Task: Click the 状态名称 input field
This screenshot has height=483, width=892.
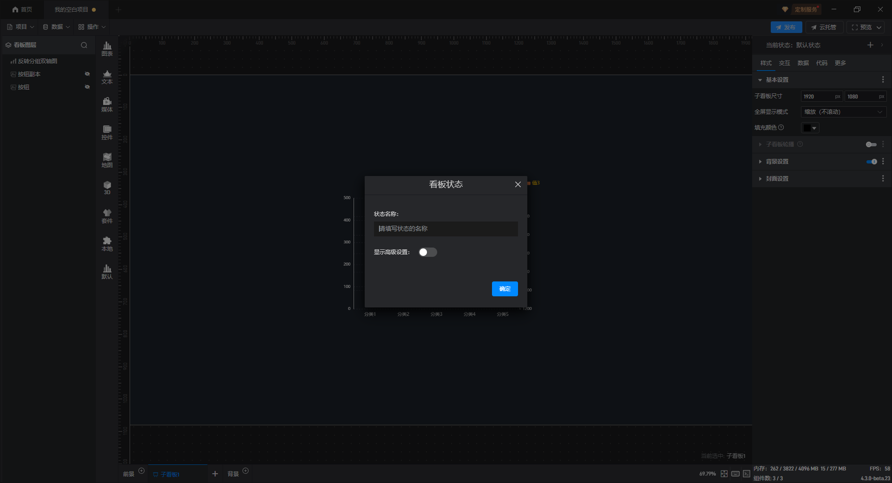Action: click(x=446, y=228)
